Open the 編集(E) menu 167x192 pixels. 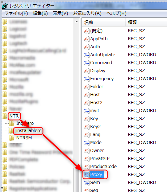pyautogui.click(x=40, y=13)
